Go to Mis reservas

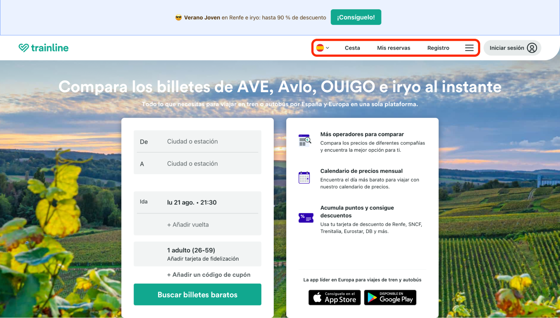coord(393,48)
